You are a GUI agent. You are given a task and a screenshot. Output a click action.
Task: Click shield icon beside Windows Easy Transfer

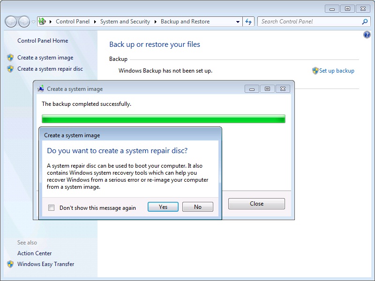coord(10,264)
